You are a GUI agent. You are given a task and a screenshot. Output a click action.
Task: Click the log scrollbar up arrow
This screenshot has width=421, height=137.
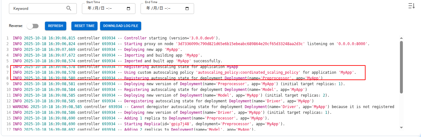tap(401, 38)
